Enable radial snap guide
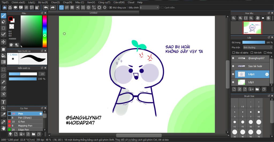The width and height of the screenshot is (274, 142). (x=83, y=7)
